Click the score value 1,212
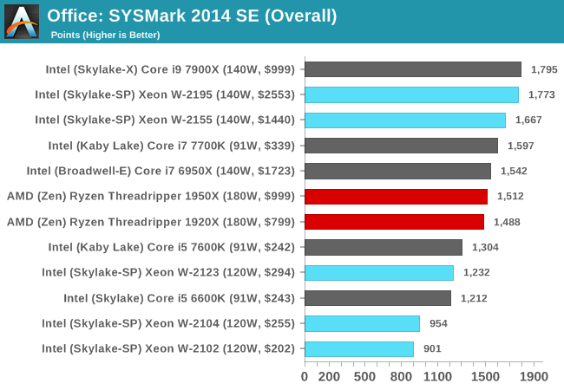564x390 pixels. (474, 298)
